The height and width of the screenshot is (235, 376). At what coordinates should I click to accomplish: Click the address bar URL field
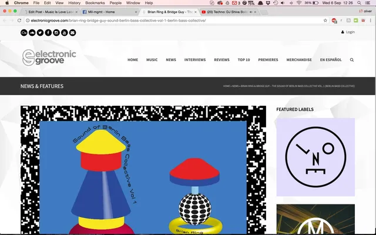[176, 21]
